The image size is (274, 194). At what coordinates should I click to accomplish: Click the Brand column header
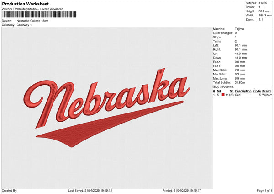(x=267, y=91)
